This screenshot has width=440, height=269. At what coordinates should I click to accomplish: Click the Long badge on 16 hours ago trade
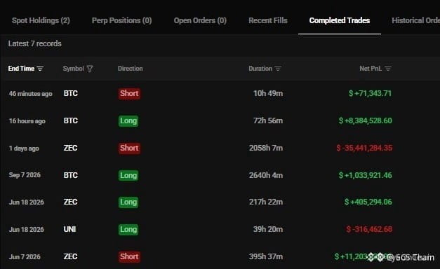tap(128, 120)
